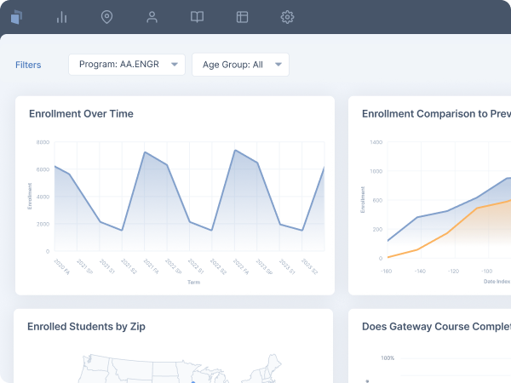This screenshot has height=383, width=511.
Task: Click the 2021 S2 low point on chart
Action: tap(122, 230)
